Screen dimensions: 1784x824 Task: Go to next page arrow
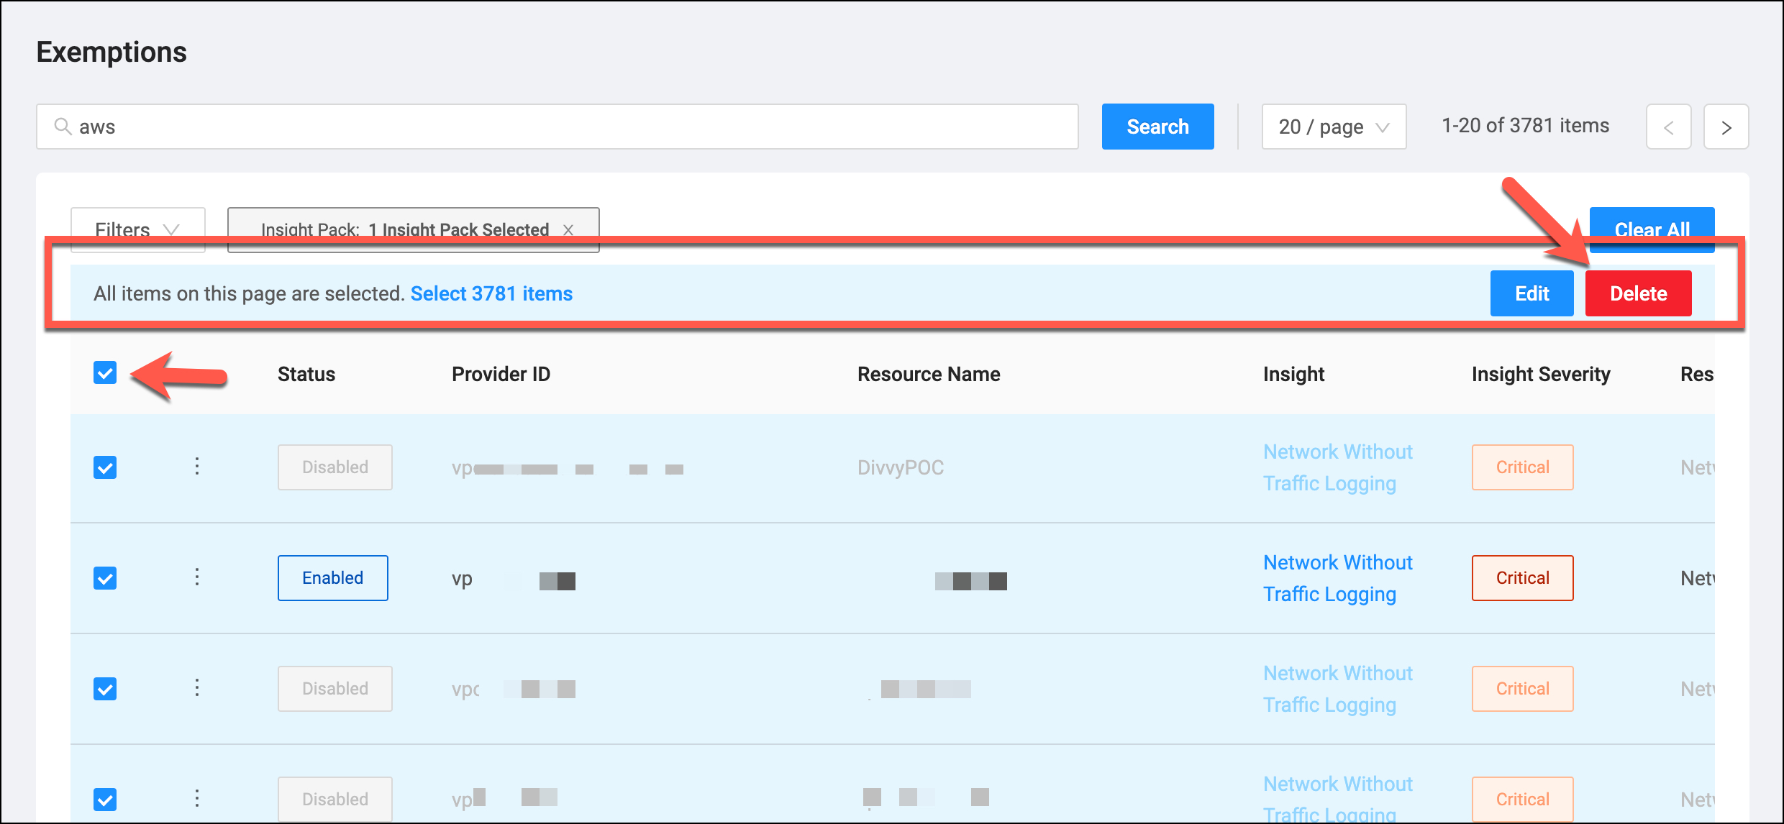1726,127
